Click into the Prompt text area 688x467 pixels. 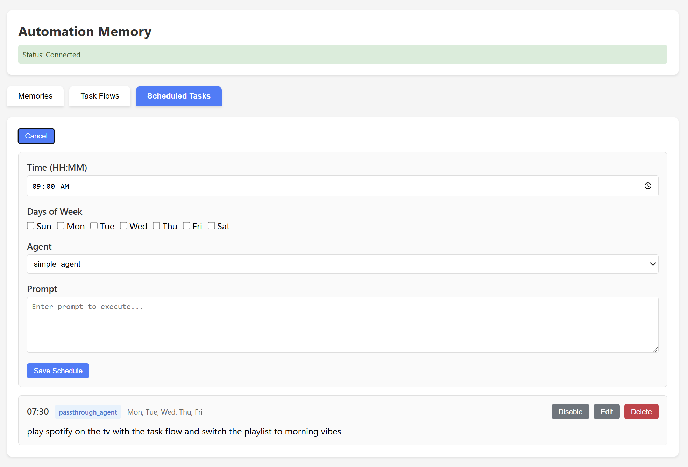343,325
